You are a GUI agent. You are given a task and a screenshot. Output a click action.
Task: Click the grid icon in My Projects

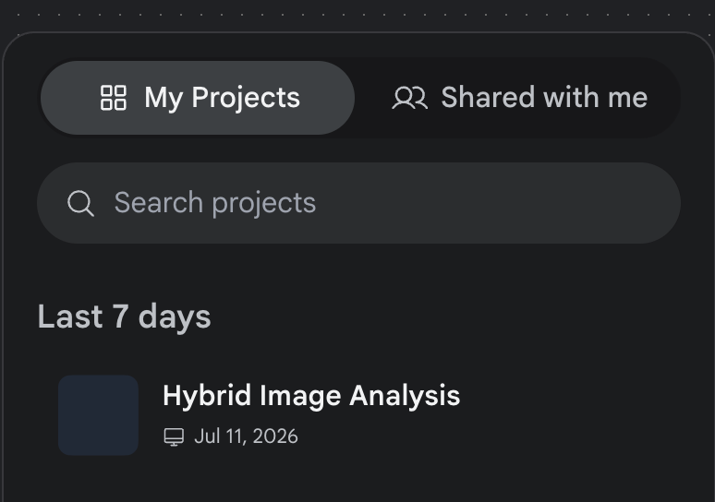(113, 98)
